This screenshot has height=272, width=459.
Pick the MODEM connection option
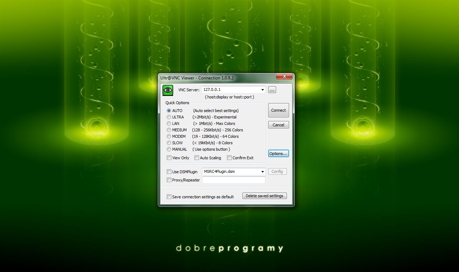[x=169, y=136]
